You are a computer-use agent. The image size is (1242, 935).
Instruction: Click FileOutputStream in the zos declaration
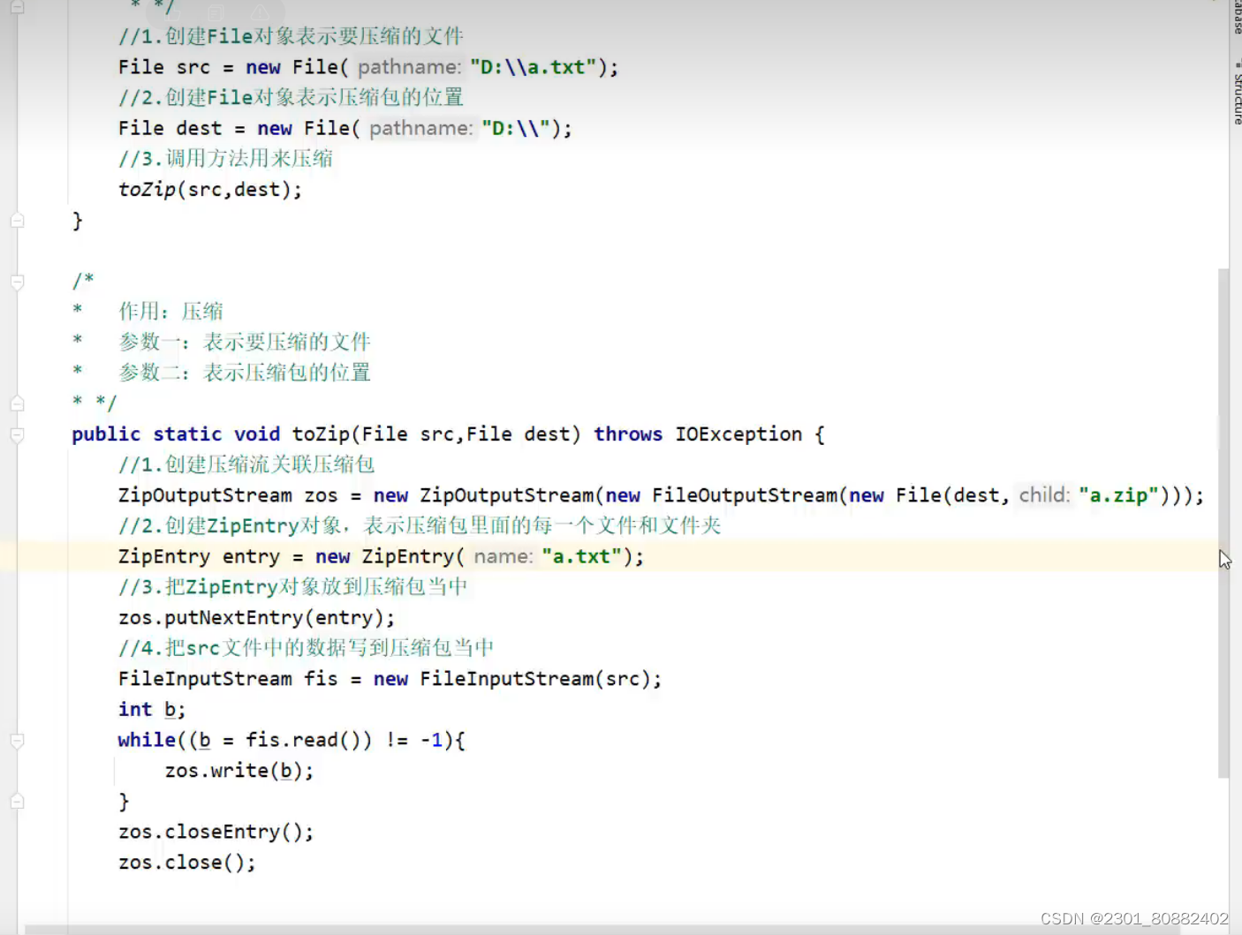click(745, 495)
